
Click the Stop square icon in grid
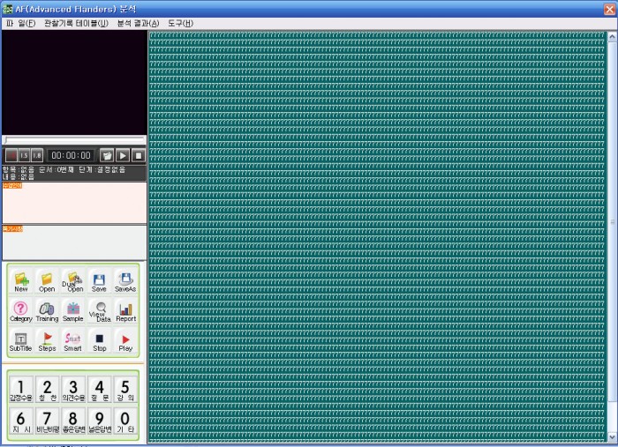pyautogui.click(x=99, y=341)
